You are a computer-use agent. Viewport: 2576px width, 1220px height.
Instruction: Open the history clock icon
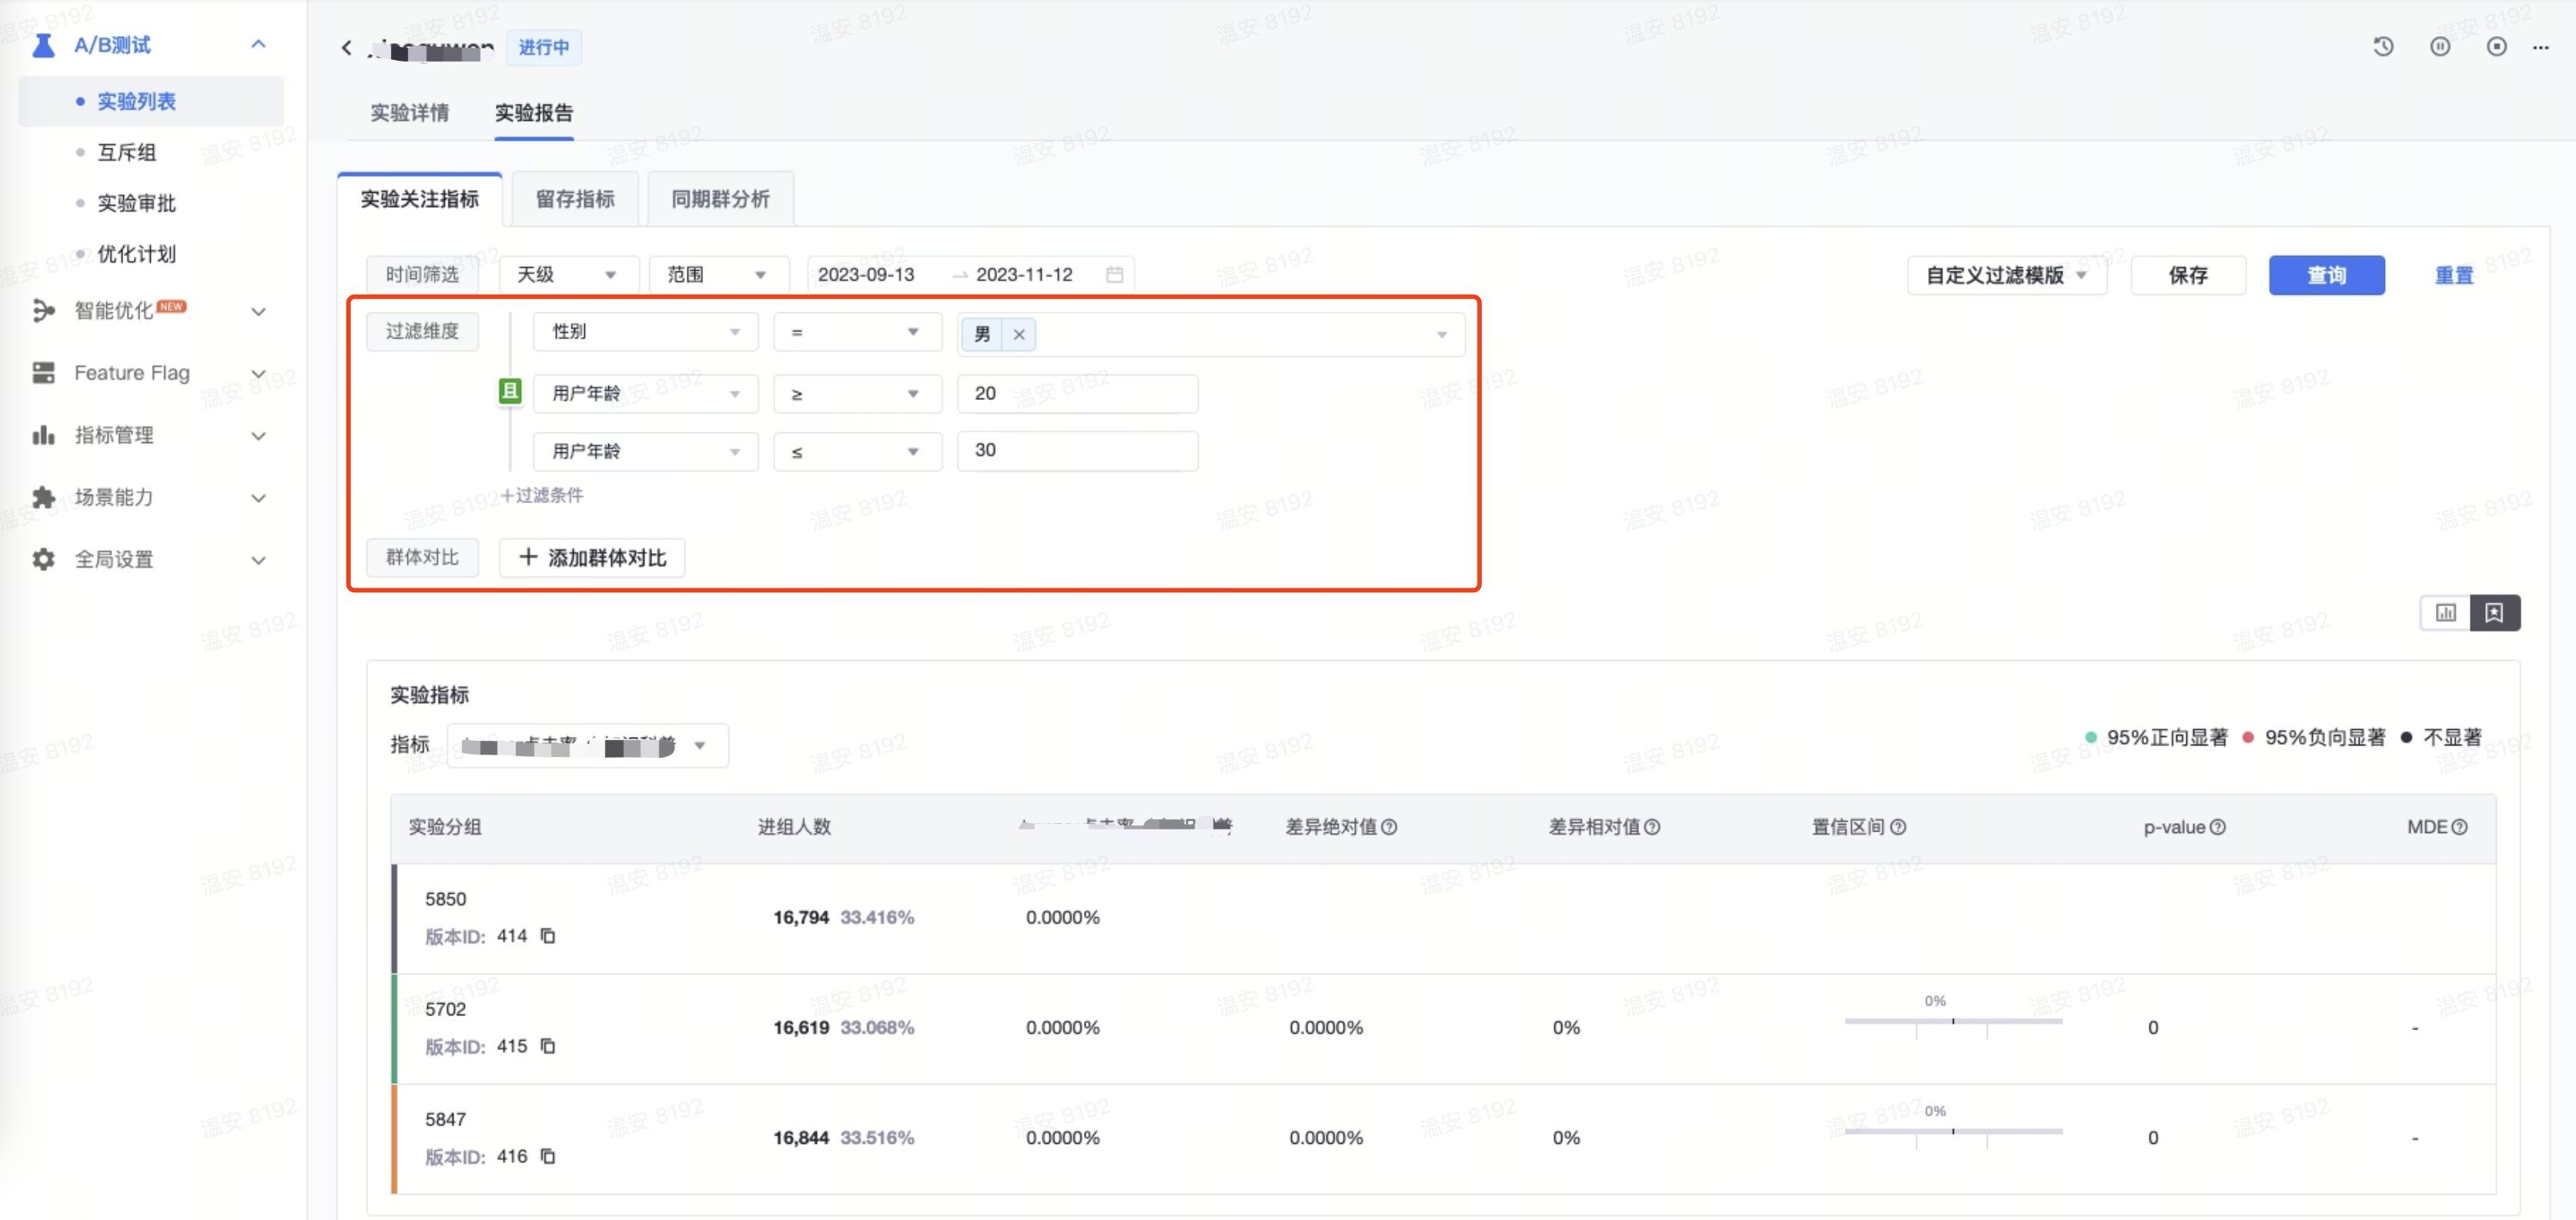tap(2384, 47)
